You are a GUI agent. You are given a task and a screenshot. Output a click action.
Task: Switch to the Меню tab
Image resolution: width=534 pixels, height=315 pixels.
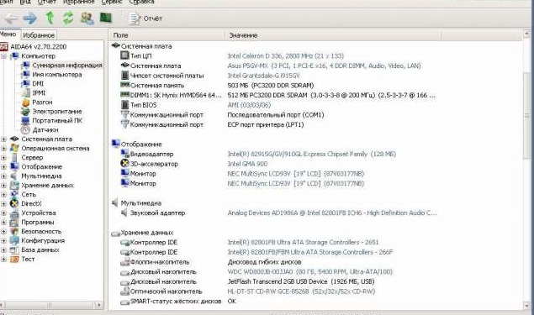[8, 34]
